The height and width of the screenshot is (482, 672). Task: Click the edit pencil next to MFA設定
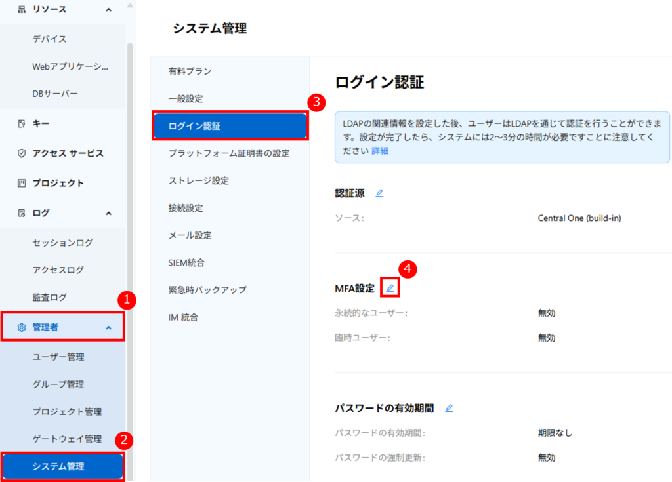390,288
